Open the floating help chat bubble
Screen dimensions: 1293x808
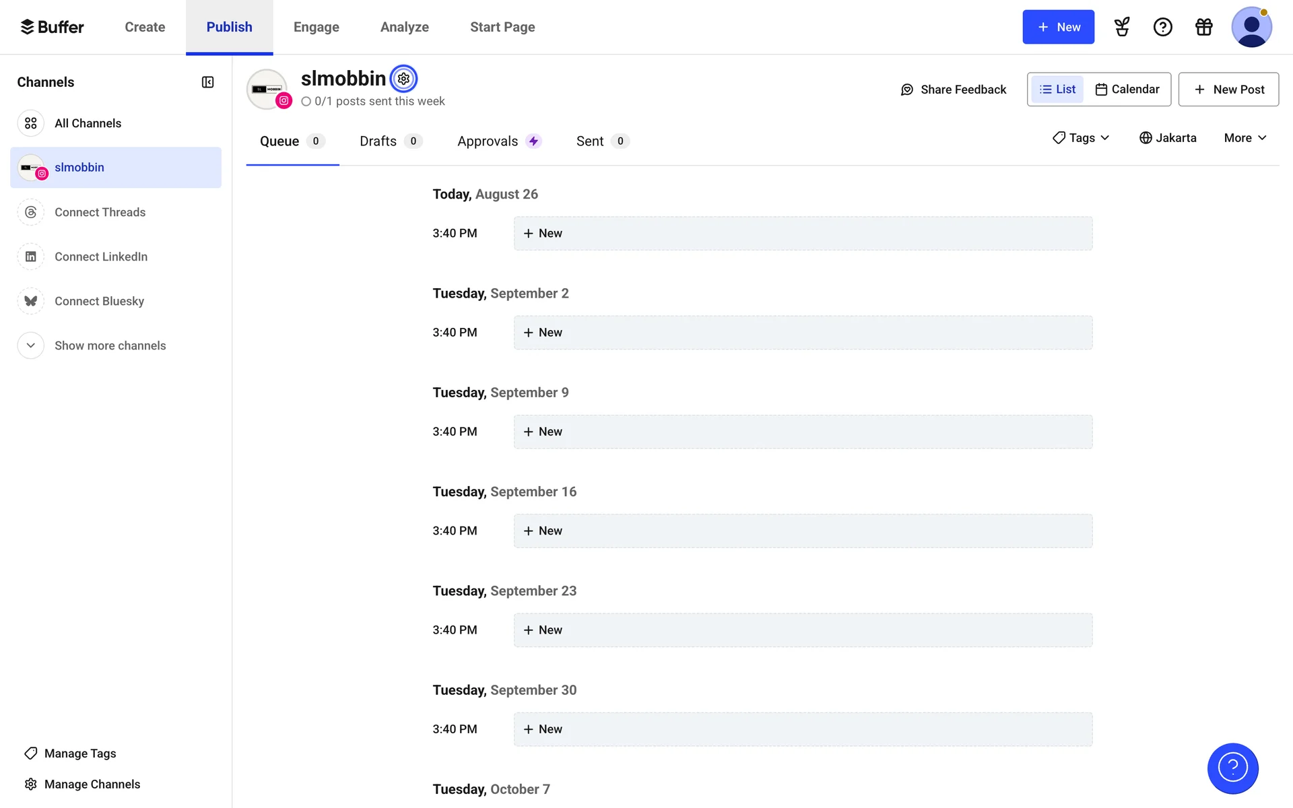click(x=1232, y=768)
